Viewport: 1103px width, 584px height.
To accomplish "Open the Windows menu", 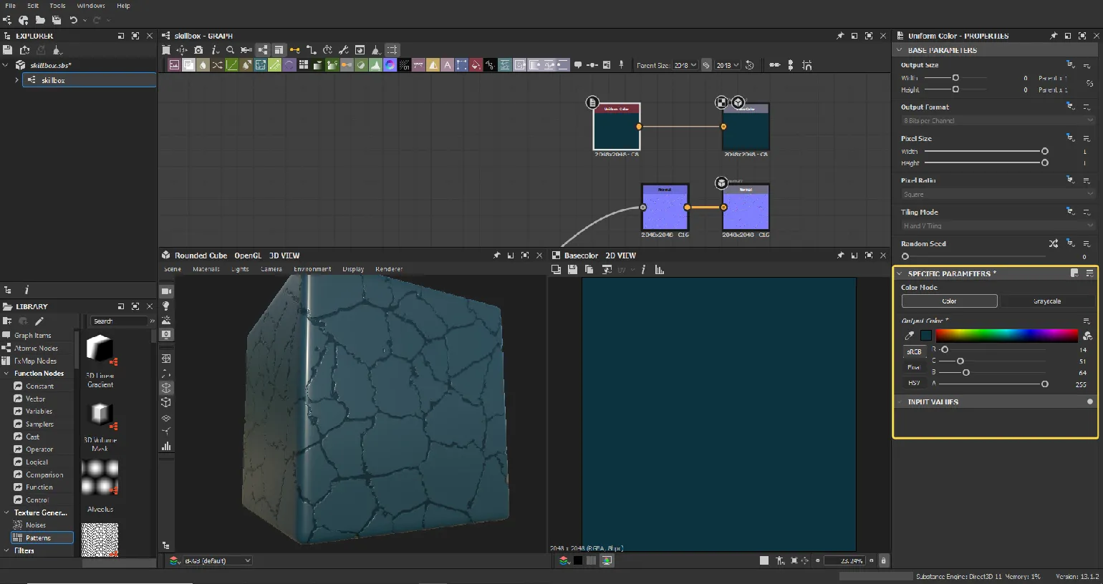I will pos(91,6).
